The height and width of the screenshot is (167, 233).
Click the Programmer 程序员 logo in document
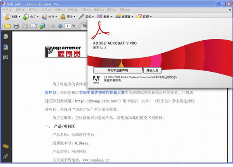pyautogui.click(x=63, y=52)
